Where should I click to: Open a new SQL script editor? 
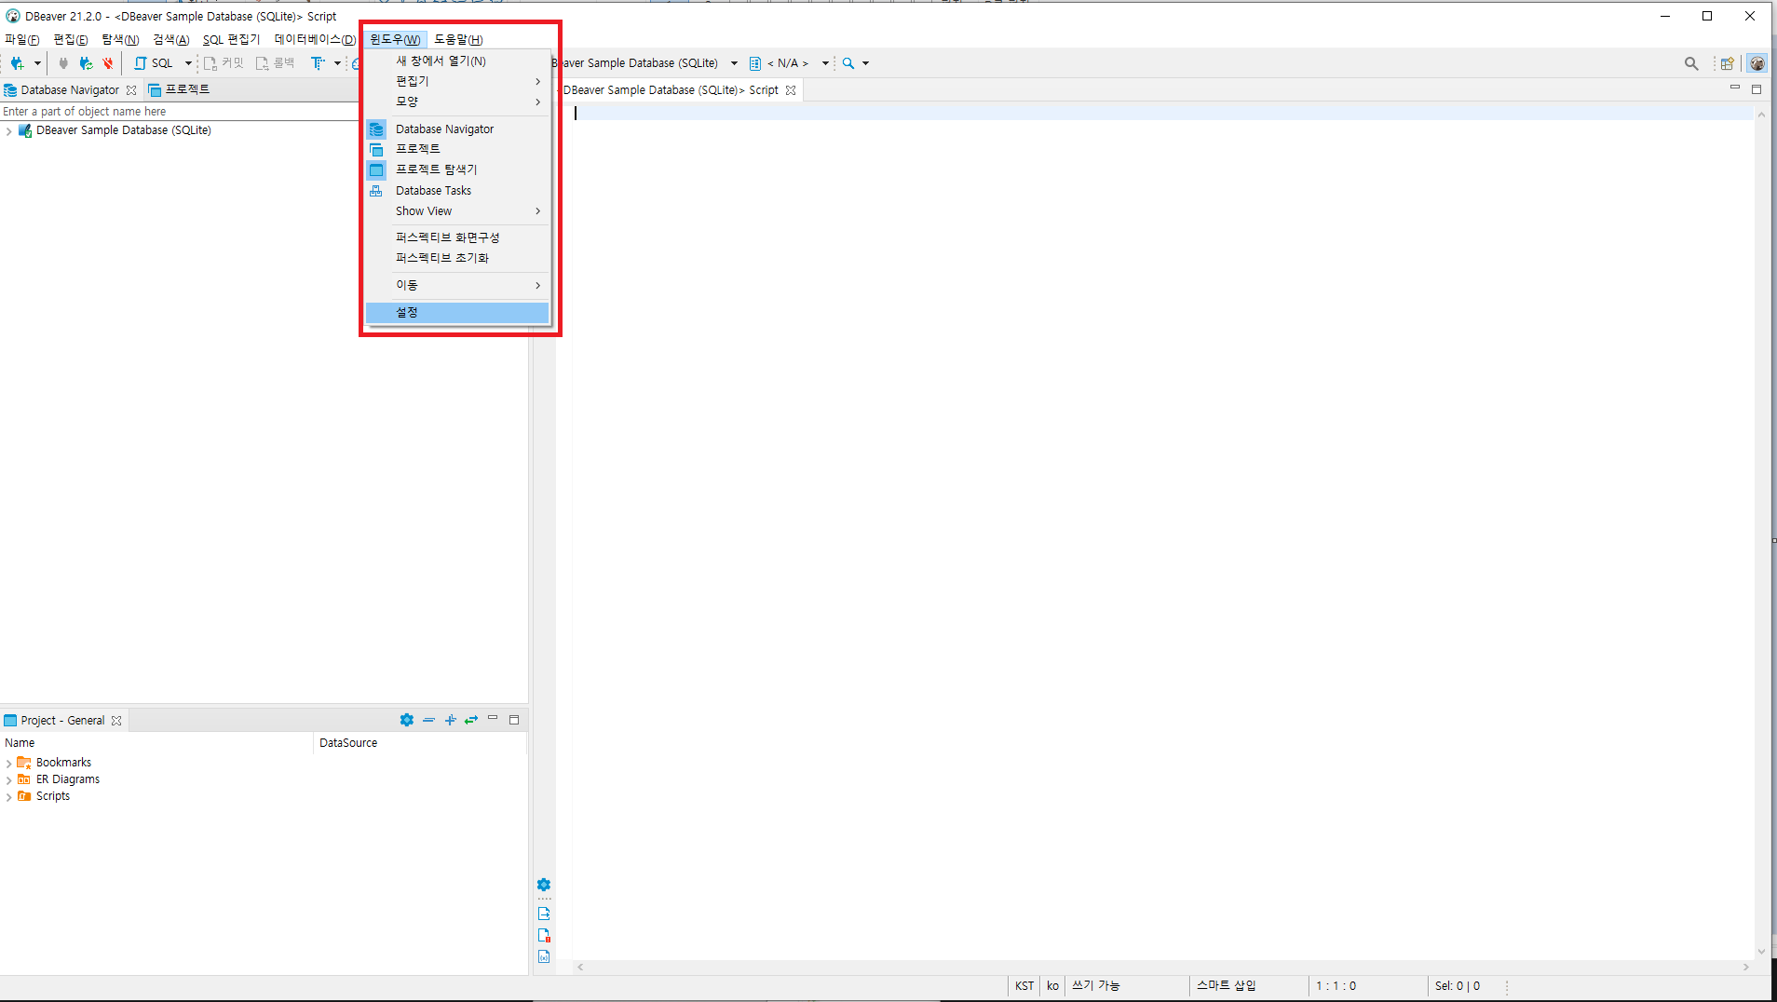154,63
